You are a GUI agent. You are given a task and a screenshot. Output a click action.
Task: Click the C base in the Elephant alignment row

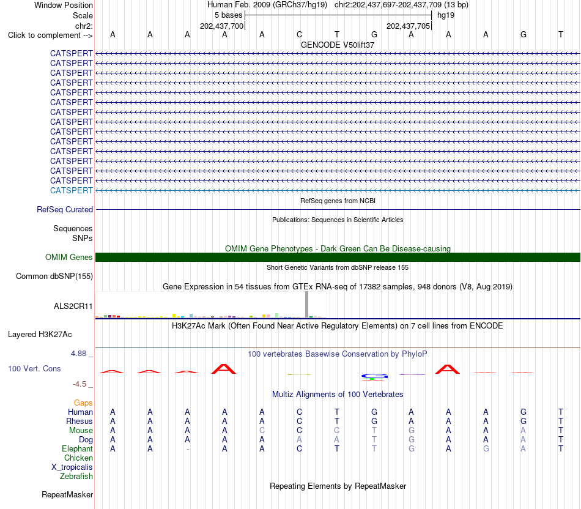[x=300, y=448]
